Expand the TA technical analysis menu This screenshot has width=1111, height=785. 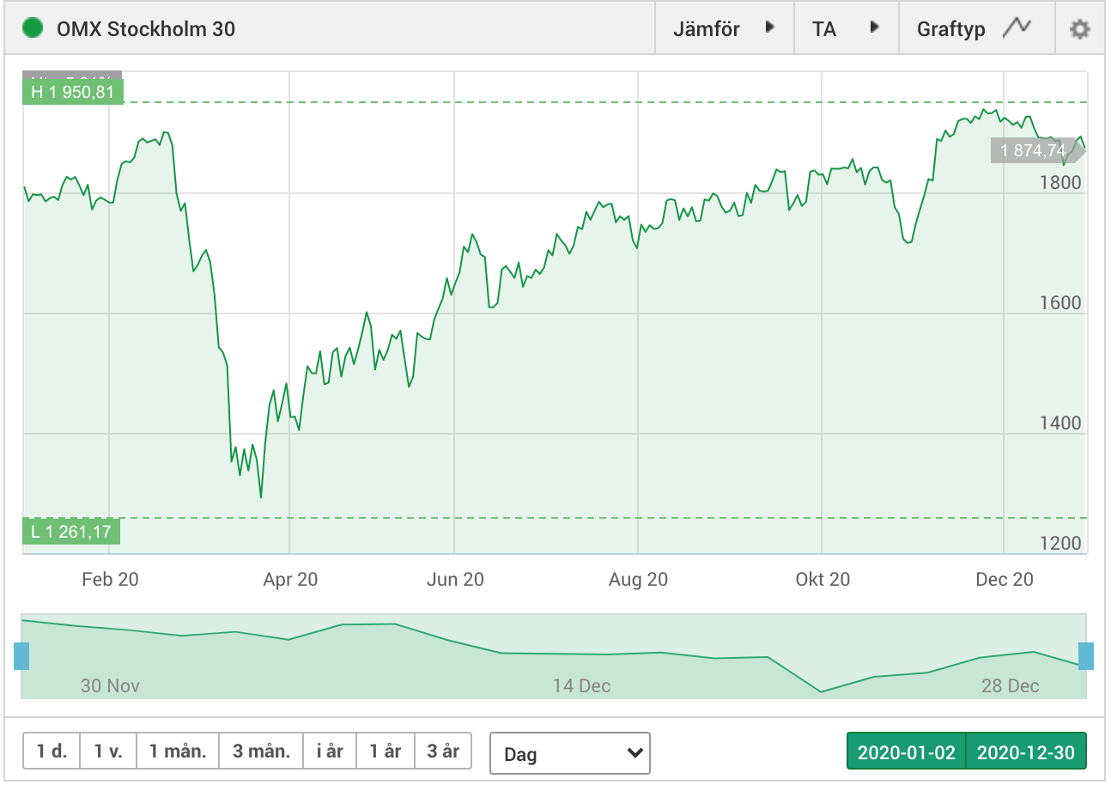pyautogui.click(x=847, y=28)
